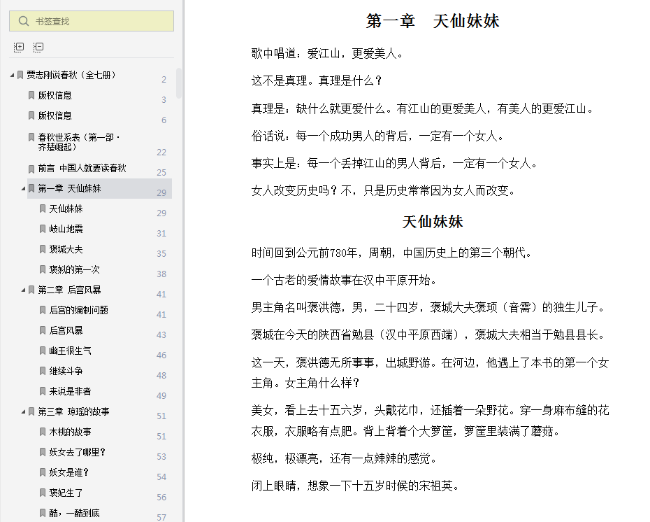The width and height of the screenshot is (650, 522).
Task: Click page number 31 next to 岐山地震
Action: point(161,234)
